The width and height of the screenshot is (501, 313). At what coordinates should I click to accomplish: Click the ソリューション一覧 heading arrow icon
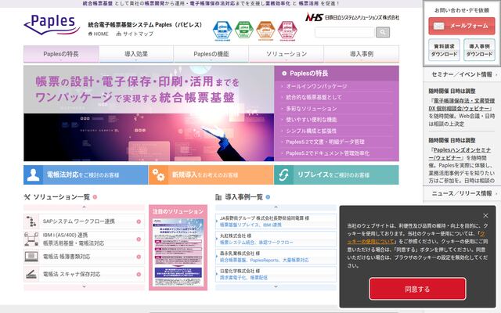tap(95, 197)
